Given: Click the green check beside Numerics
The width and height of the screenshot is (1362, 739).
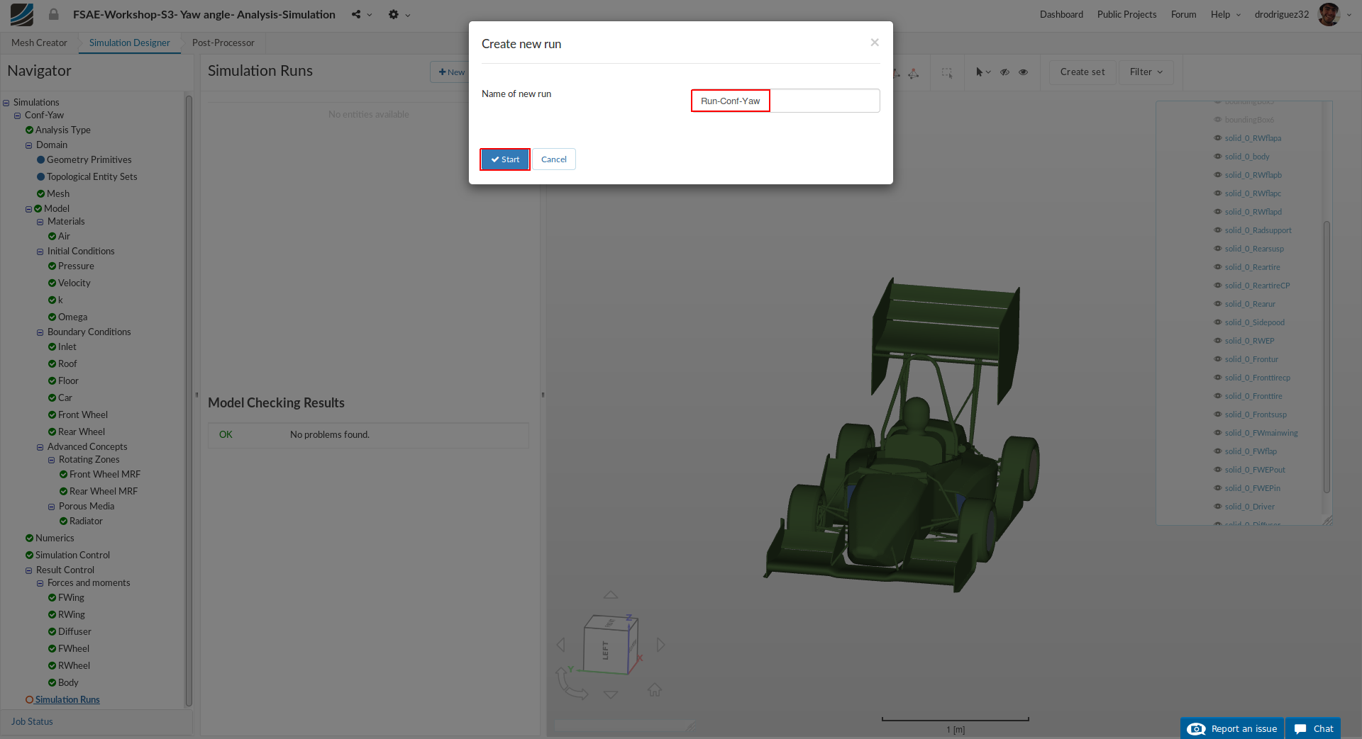Looking at the screenshot, I should coord(29,538).
